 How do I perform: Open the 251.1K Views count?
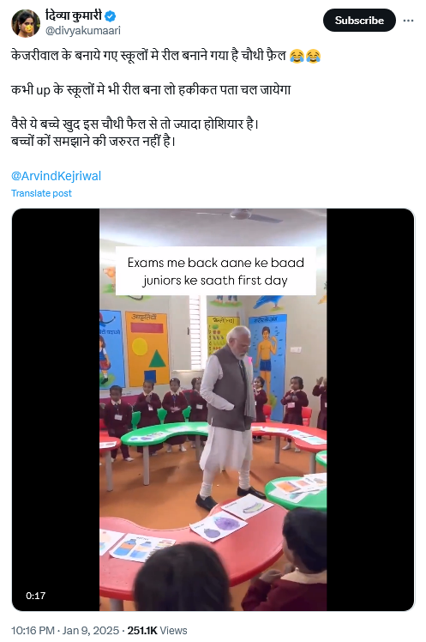point(157,631)
